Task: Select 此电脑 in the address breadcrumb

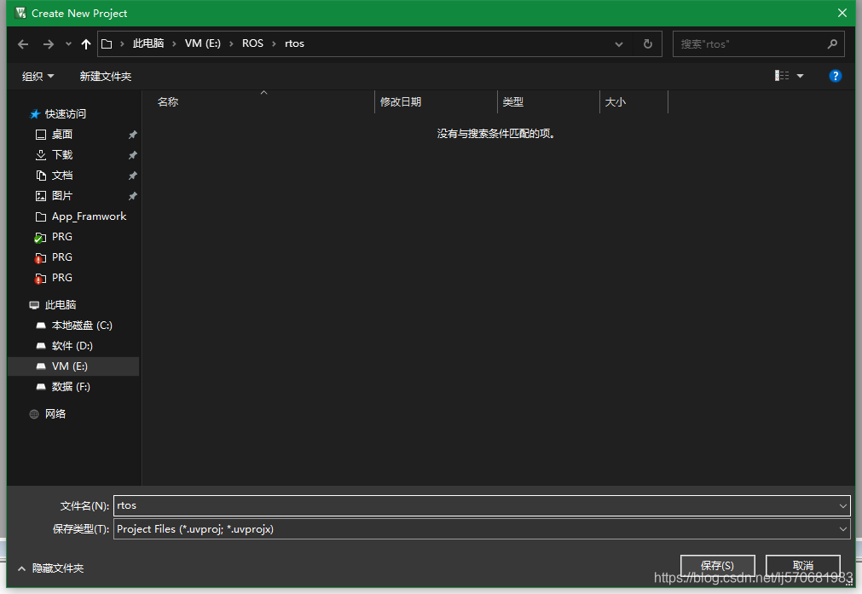Action: click(148, 43)
